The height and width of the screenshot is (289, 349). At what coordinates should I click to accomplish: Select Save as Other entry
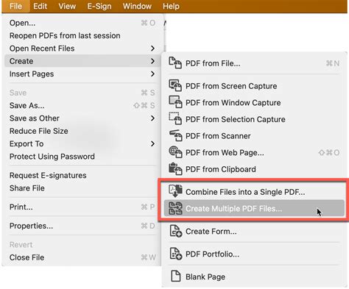tap(82, 118)
